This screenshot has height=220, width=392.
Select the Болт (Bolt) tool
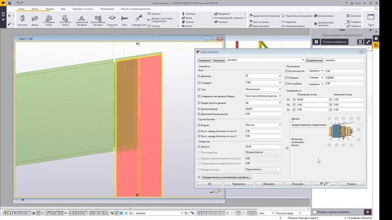click(124, 20)
